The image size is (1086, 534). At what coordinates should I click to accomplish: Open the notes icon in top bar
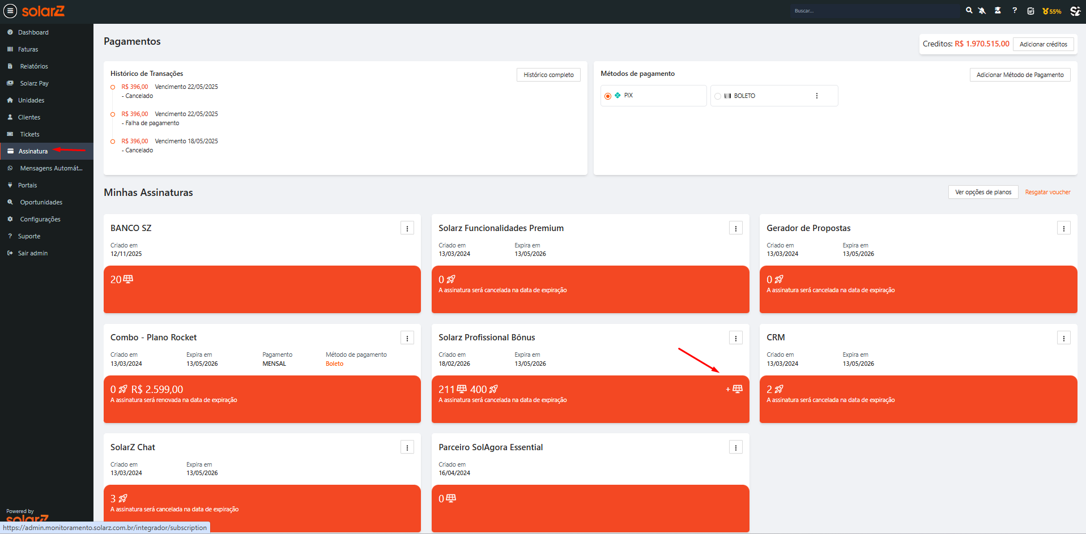1030,11
